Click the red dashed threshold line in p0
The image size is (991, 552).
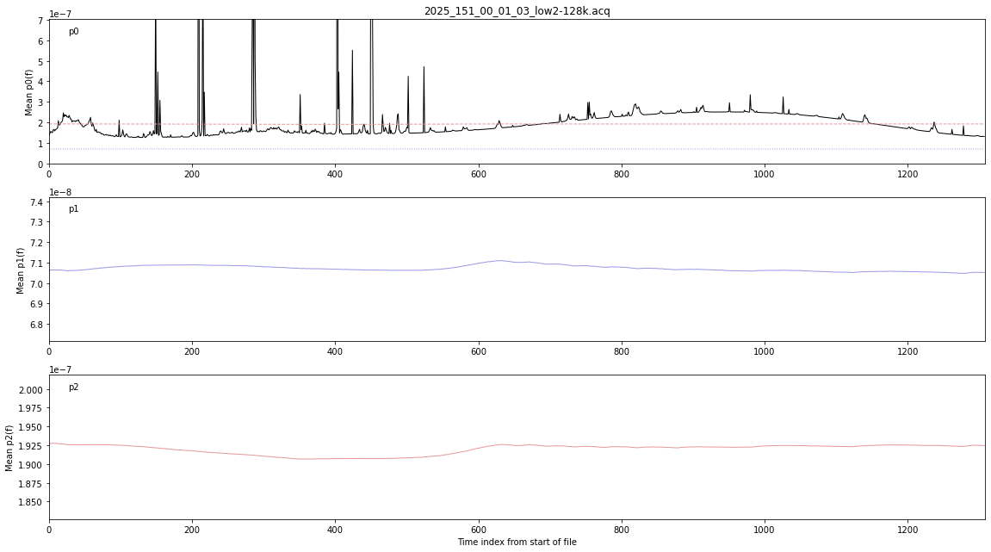[517, 124]
